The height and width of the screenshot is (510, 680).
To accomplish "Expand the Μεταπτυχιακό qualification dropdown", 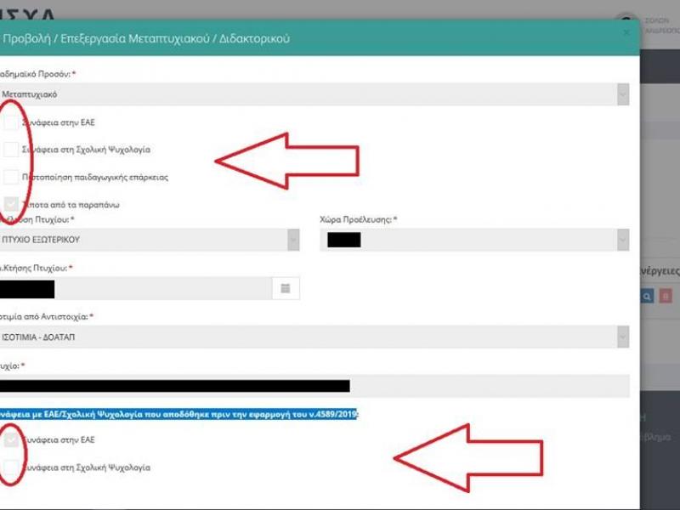I will pyautogui.click(x=314, y=94).
